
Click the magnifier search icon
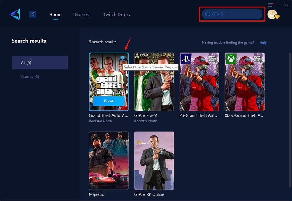(x=208, y=14)
